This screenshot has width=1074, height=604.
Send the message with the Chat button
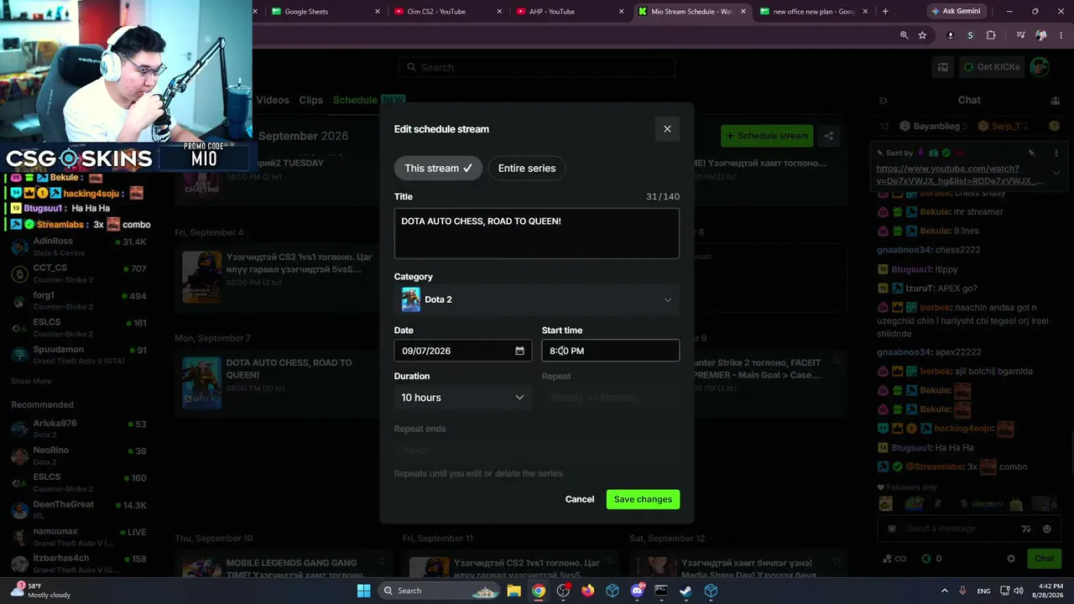[1044, 559]
